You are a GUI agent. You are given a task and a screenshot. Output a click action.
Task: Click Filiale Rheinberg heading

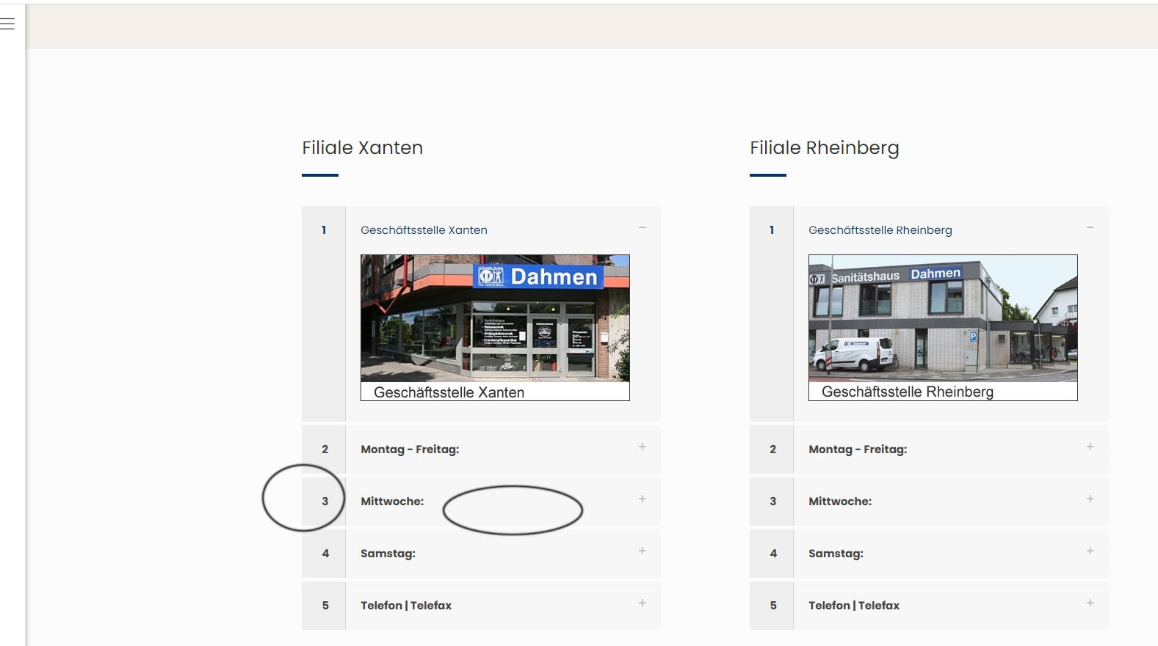(x=824, y=149)
